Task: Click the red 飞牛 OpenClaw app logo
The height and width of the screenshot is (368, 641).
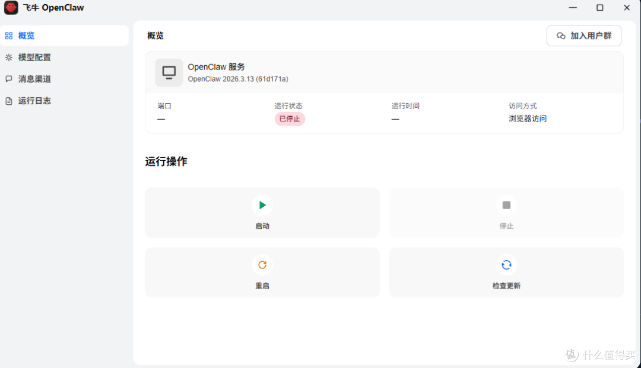Action: (11, 7)
